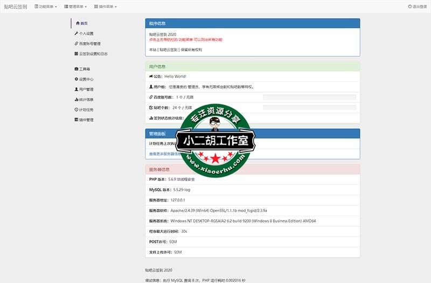The width and height of the screenshot is (431, 283).
Task: Click the 查看更多服务器信息 link
Action: 167,154
